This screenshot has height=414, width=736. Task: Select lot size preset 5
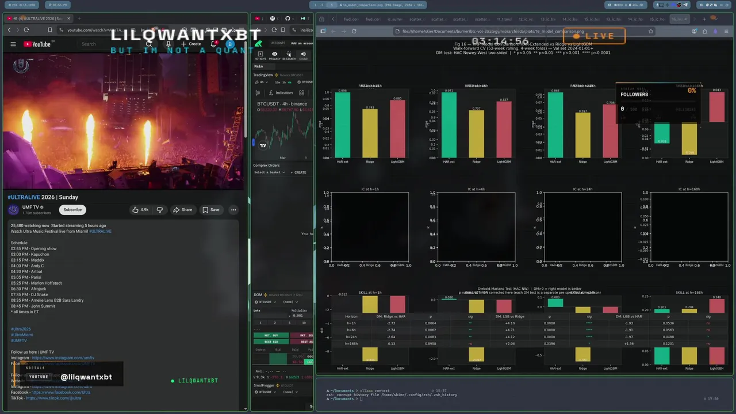[289, 323]
